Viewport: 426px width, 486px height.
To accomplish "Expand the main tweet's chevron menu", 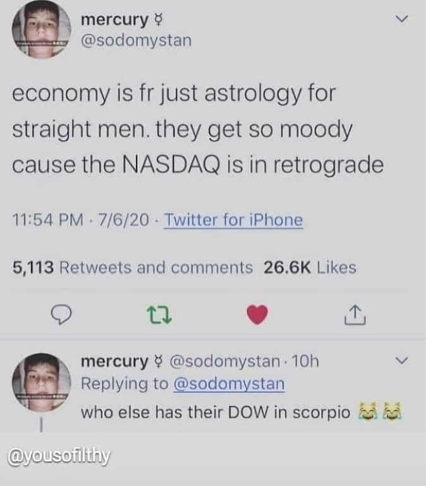I will [x=402, y=19].
